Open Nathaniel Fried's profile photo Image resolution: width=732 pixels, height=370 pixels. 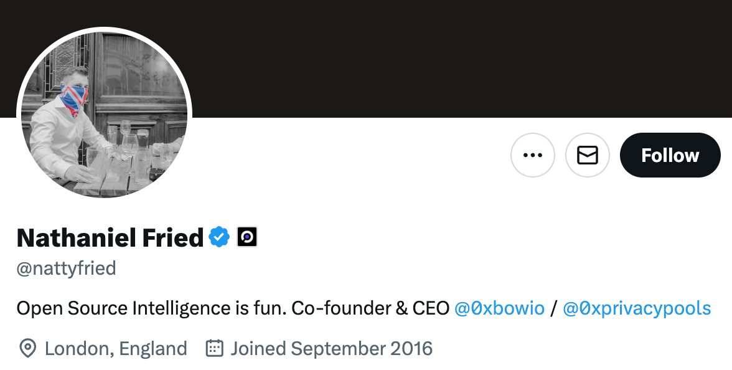104,113
